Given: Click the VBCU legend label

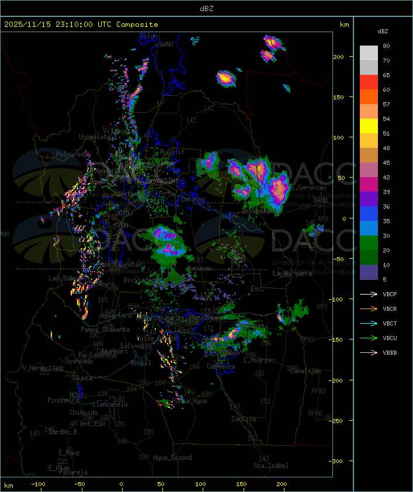Looking at the screenshot, I should click(x=390, y=338).
